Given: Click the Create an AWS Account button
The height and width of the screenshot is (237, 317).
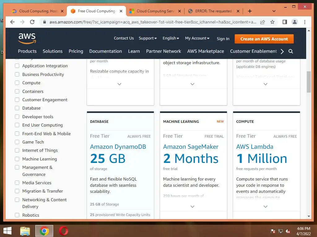Looking at the screenshot, I should [x=264, y=39].
